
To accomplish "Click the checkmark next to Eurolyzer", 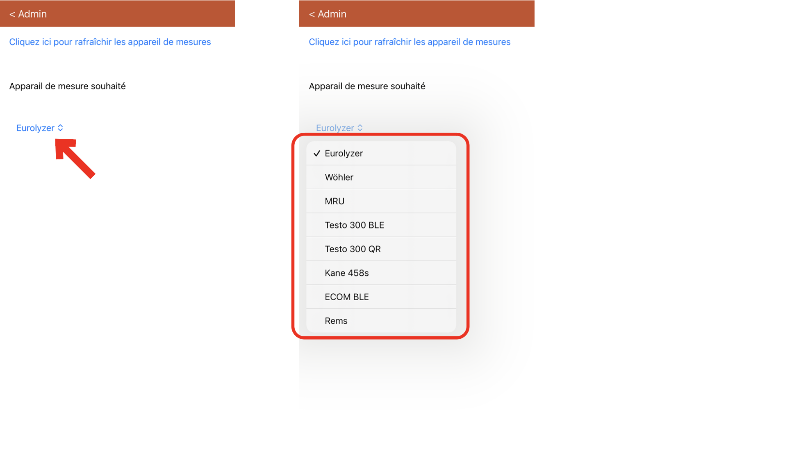I will click(317, 153).
